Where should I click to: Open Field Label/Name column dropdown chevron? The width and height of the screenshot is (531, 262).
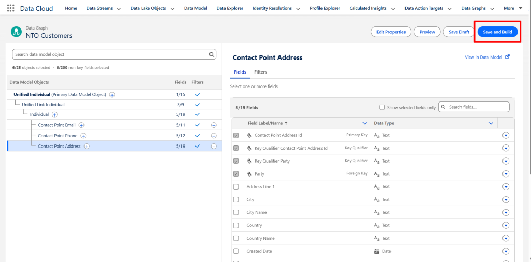[365, 123]
